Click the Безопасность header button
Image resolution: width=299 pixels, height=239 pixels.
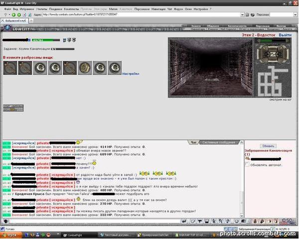237,26
